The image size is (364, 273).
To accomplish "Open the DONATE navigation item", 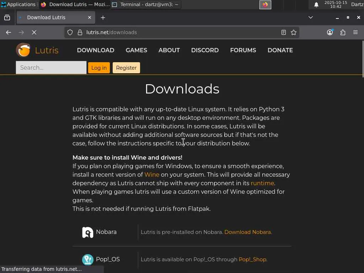I will 280,50.
